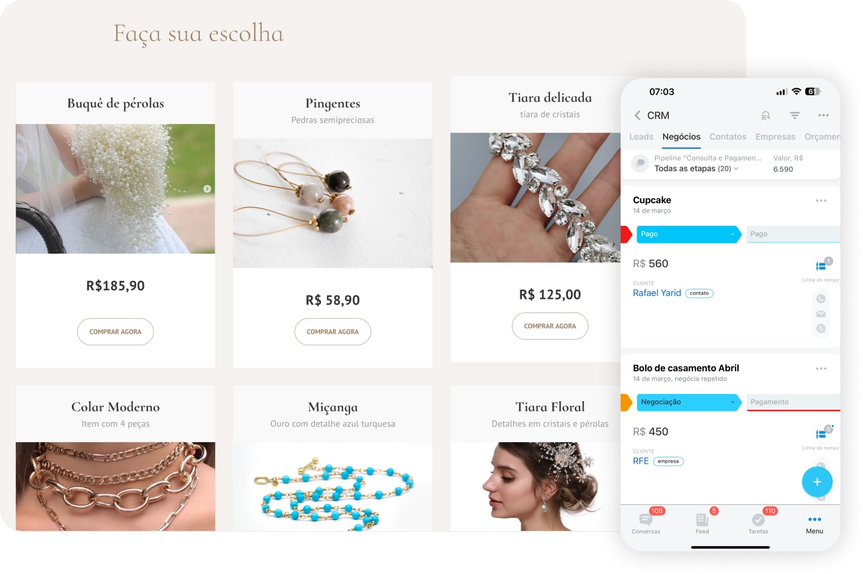Open Tarefas with 110 badge
This screenshot has height=574, width=863.
(758, 521)
